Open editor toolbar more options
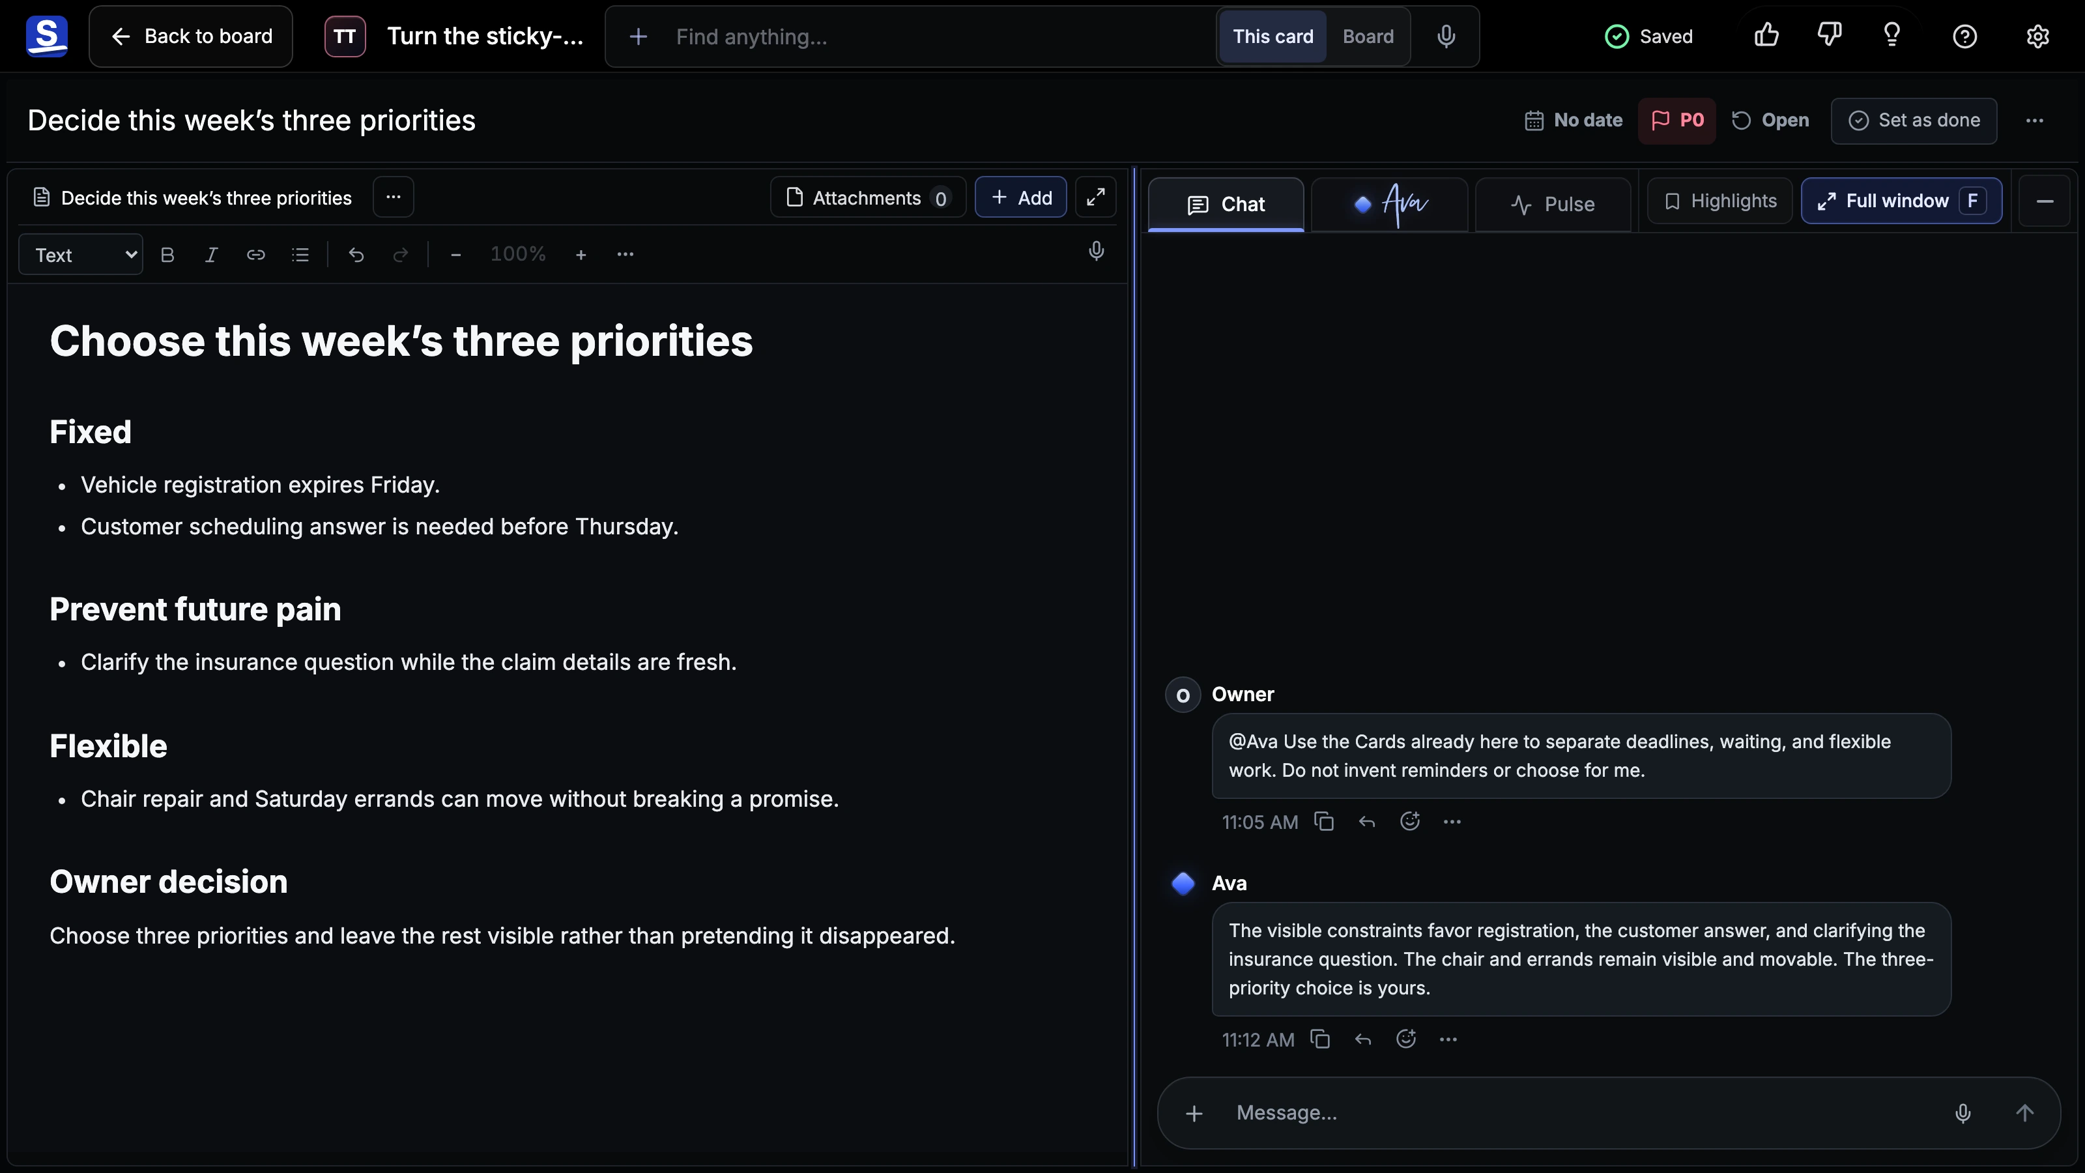2085x1173 pixels. (x=625, y=255)
